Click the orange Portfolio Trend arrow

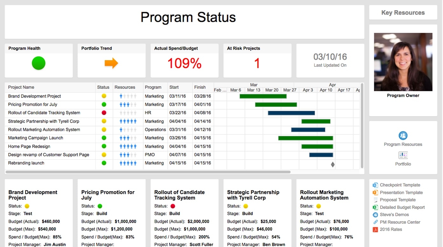[x=111, y=63]
